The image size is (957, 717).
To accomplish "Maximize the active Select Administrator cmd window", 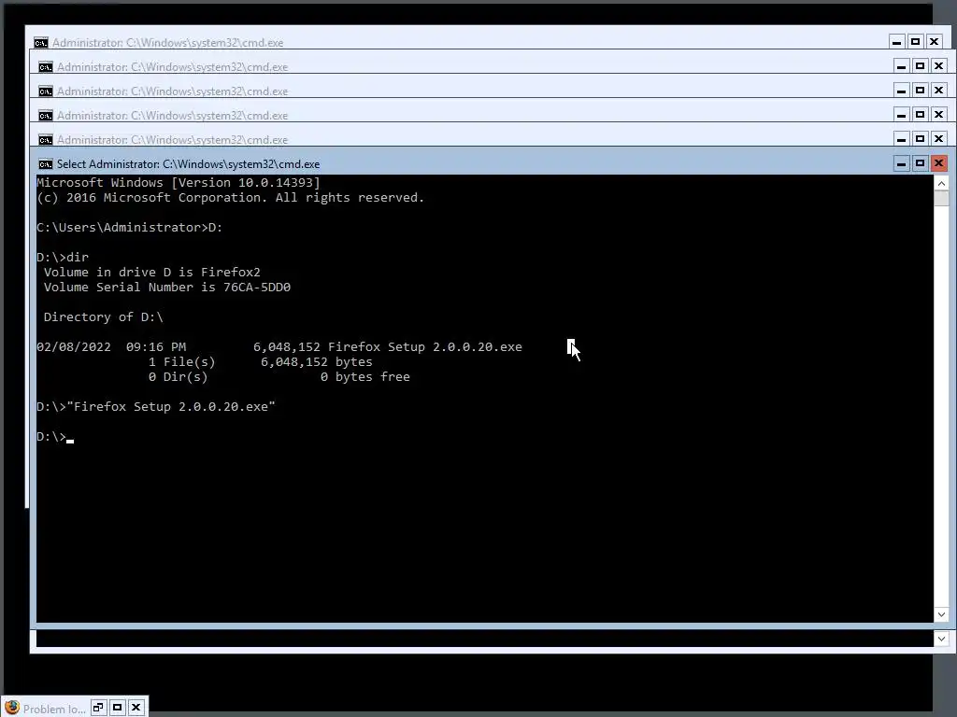I will 920,163.
